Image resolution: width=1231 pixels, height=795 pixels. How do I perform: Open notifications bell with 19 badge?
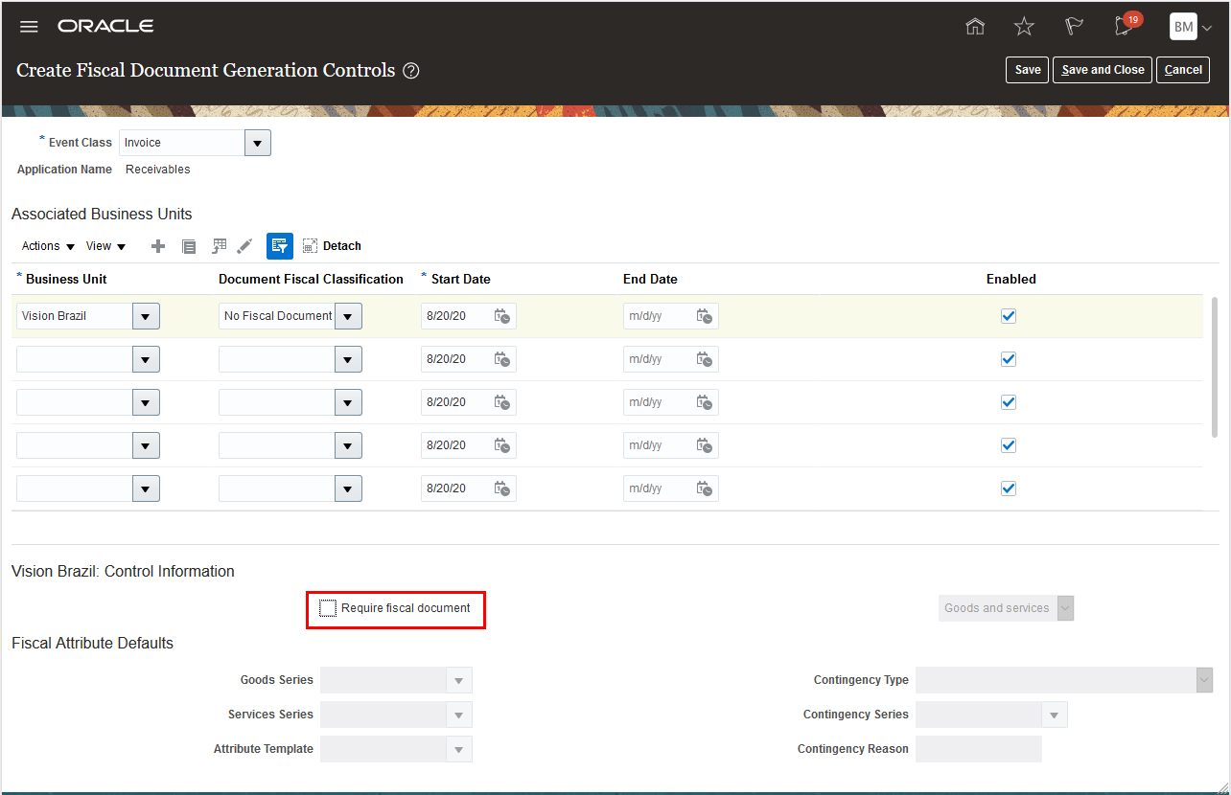1124,27
